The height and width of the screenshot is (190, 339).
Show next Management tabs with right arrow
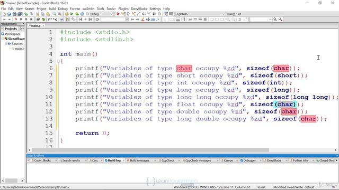(x=23, y=28)
